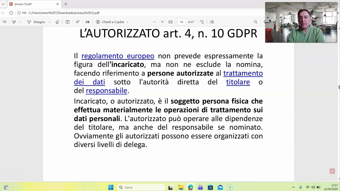Reload the page
Image resolution: width=340 pixels, height=191 pixels.
click(11, 13)
